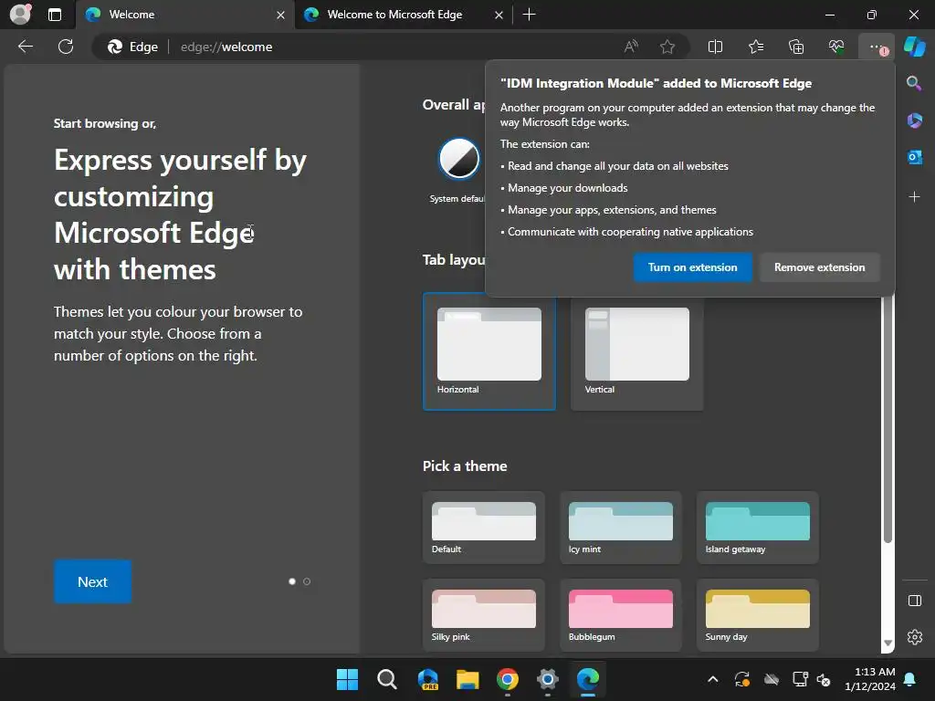Click the page scrollbar thumb
This screenshot has height=701, width=935.
[x=888, y=419]
